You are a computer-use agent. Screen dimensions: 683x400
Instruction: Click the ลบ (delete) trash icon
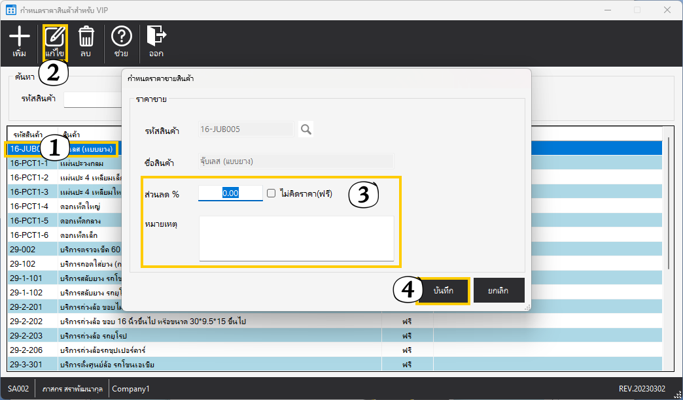tap(86, 37)
